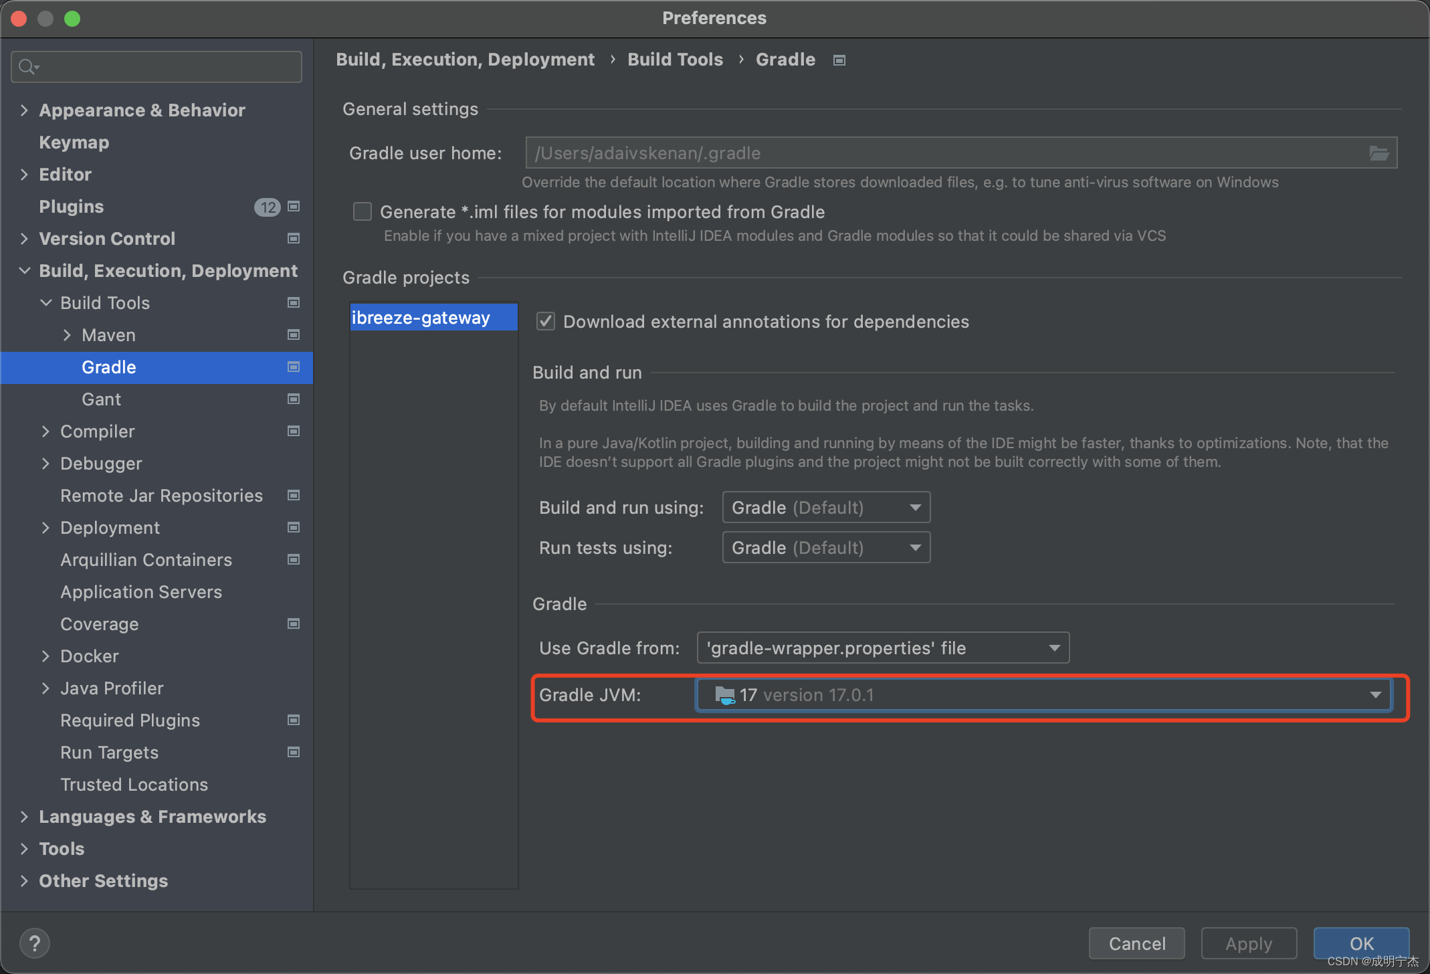This screenshot has height=974, width=1430.
Task: Select Gant in the sidebar
Action: (x=101, y=399)
